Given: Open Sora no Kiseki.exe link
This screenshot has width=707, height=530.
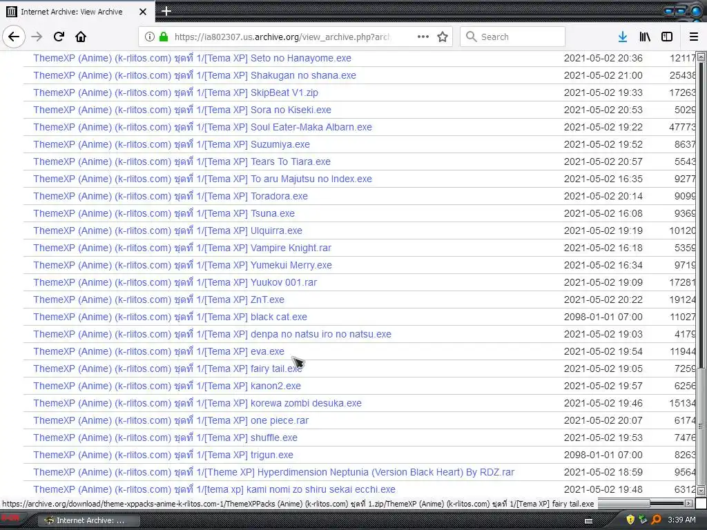Looking at the screenshot, I should pos(182,110).
